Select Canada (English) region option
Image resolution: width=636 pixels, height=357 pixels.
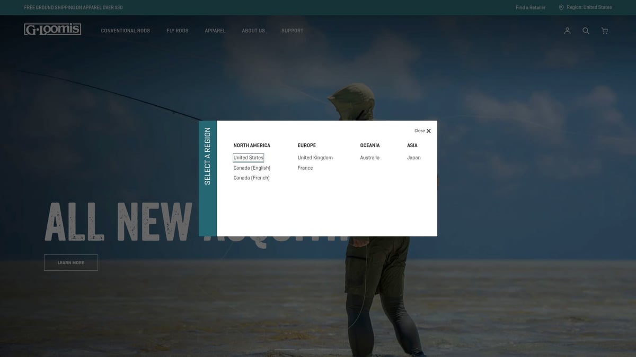pos(252,167)
